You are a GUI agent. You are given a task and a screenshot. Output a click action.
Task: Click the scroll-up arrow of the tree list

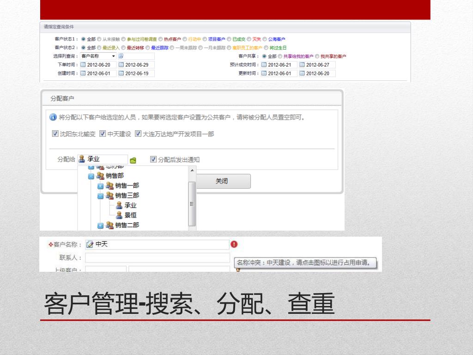192,171
